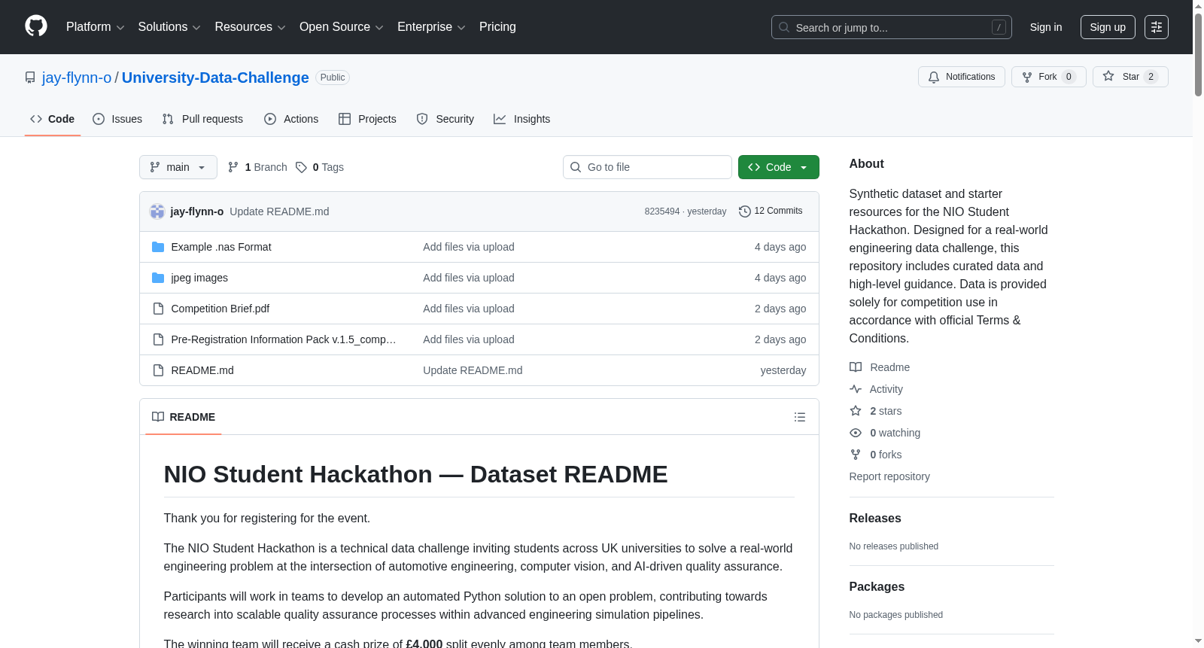The width and height of the screenshot is (1204, 648).
Task: Expand the Open Source menu
Action: 342,27
